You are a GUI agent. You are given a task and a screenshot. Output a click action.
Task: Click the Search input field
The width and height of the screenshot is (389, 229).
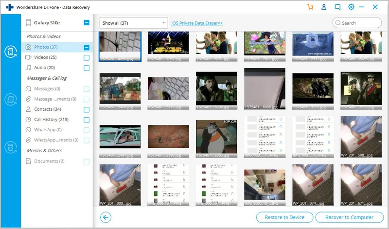pos(360,23)
